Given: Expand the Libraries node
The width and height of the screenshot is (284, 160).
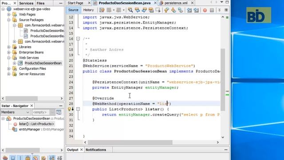Looking at the screenshot, I should tap(9, 47).
